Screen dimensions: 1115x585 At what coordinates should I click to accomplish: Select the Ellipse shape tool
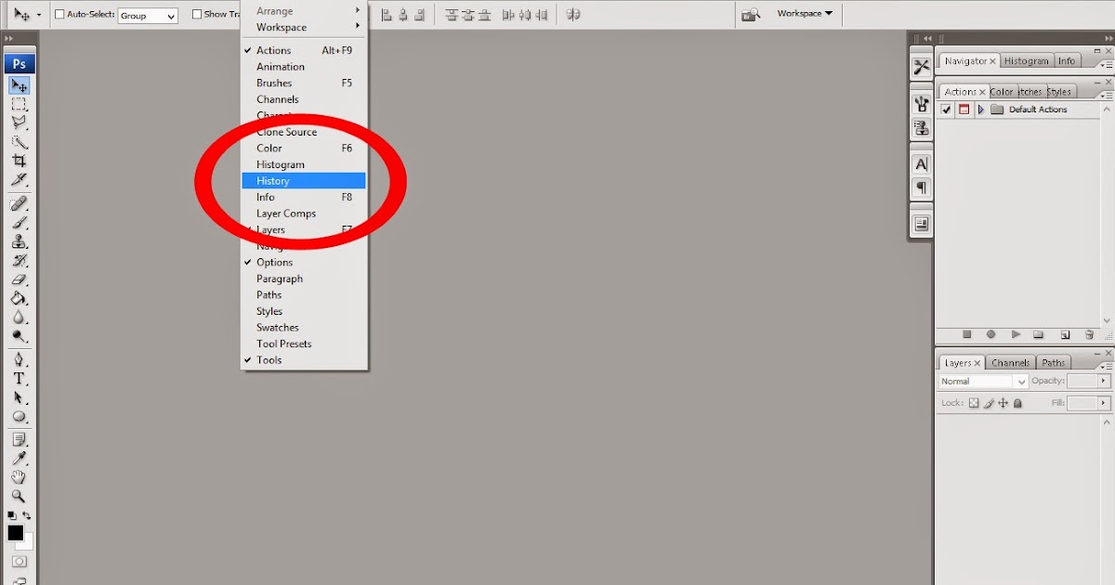tap(20, 417)
